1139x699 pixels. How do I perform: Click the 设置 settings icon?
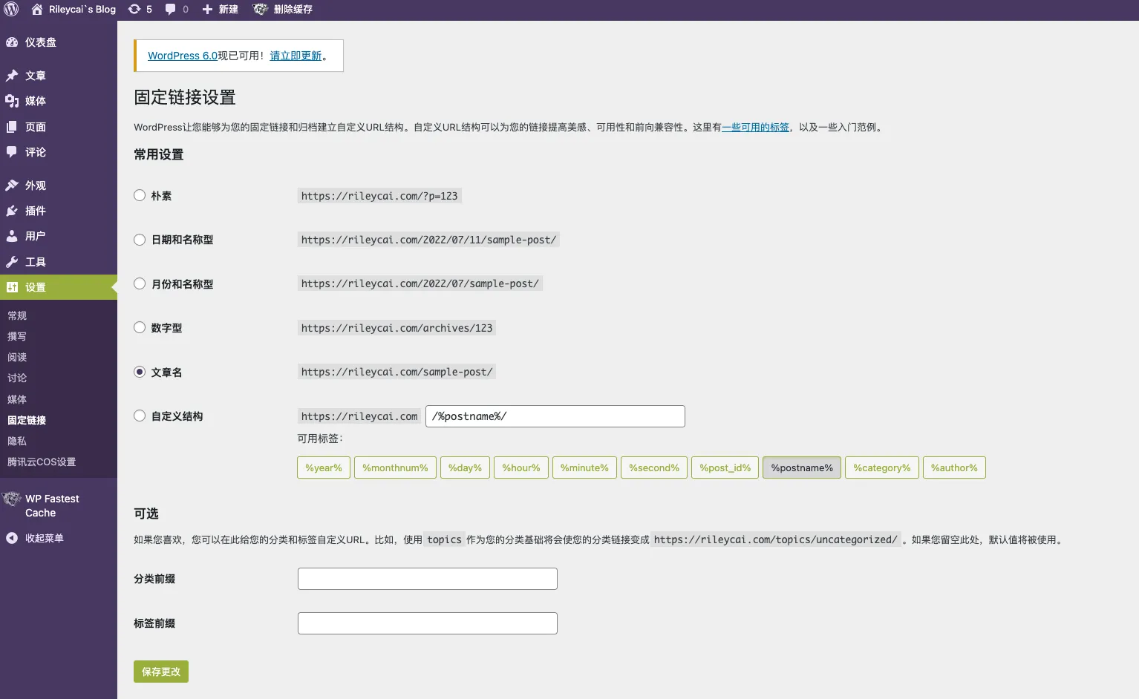(12, 287)
